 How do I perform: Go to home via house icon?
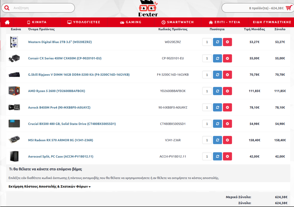click(x=7, y=22)
